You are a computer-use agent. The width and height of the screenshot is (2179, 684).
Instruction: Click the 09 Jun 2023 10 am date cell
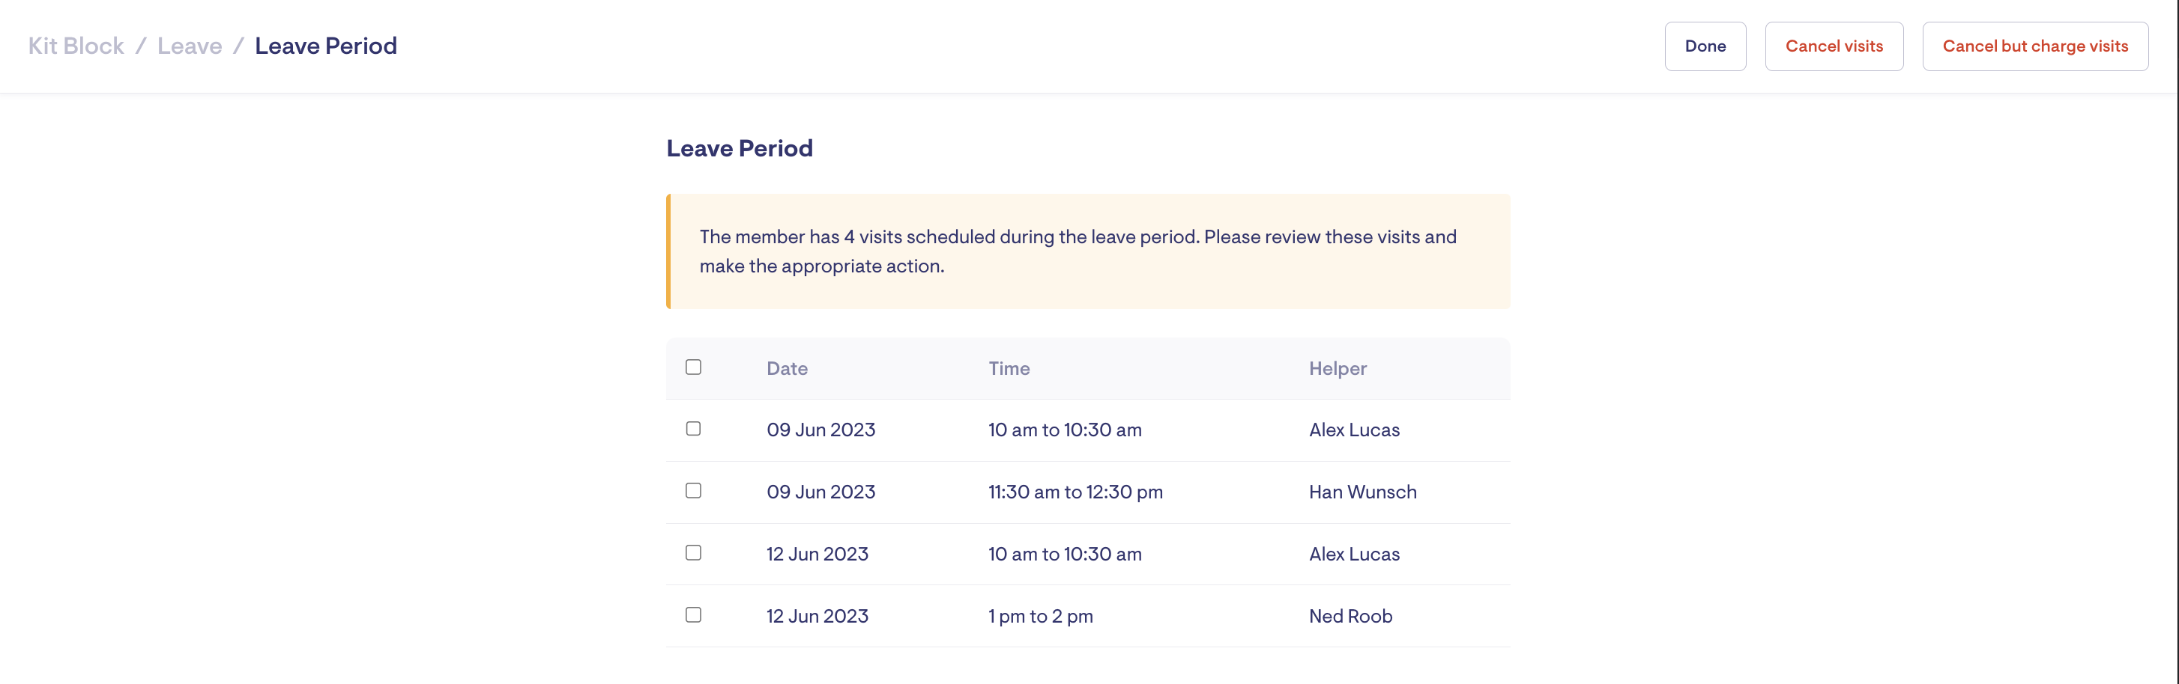pyautogui.click(x=820, y=430)
